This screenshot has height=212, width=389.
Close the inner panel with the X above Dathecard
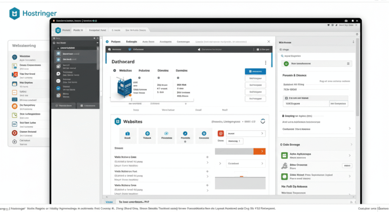(269, 42)
